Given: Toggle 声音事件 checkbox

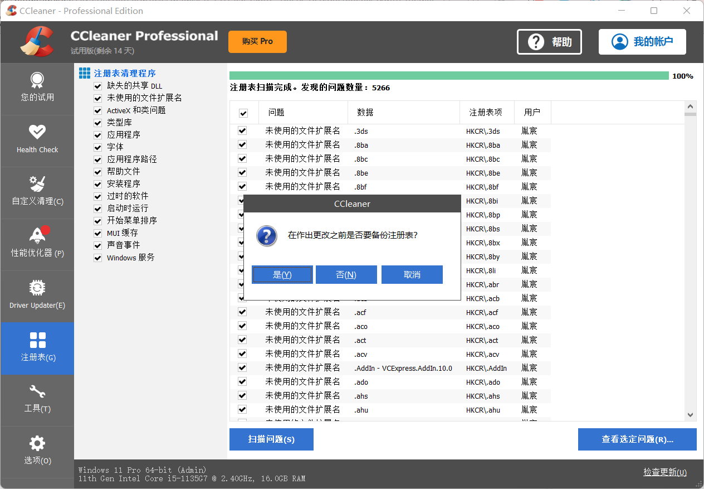Looking at the screenshot, I should pyautogui.click(x=97, y=246).
